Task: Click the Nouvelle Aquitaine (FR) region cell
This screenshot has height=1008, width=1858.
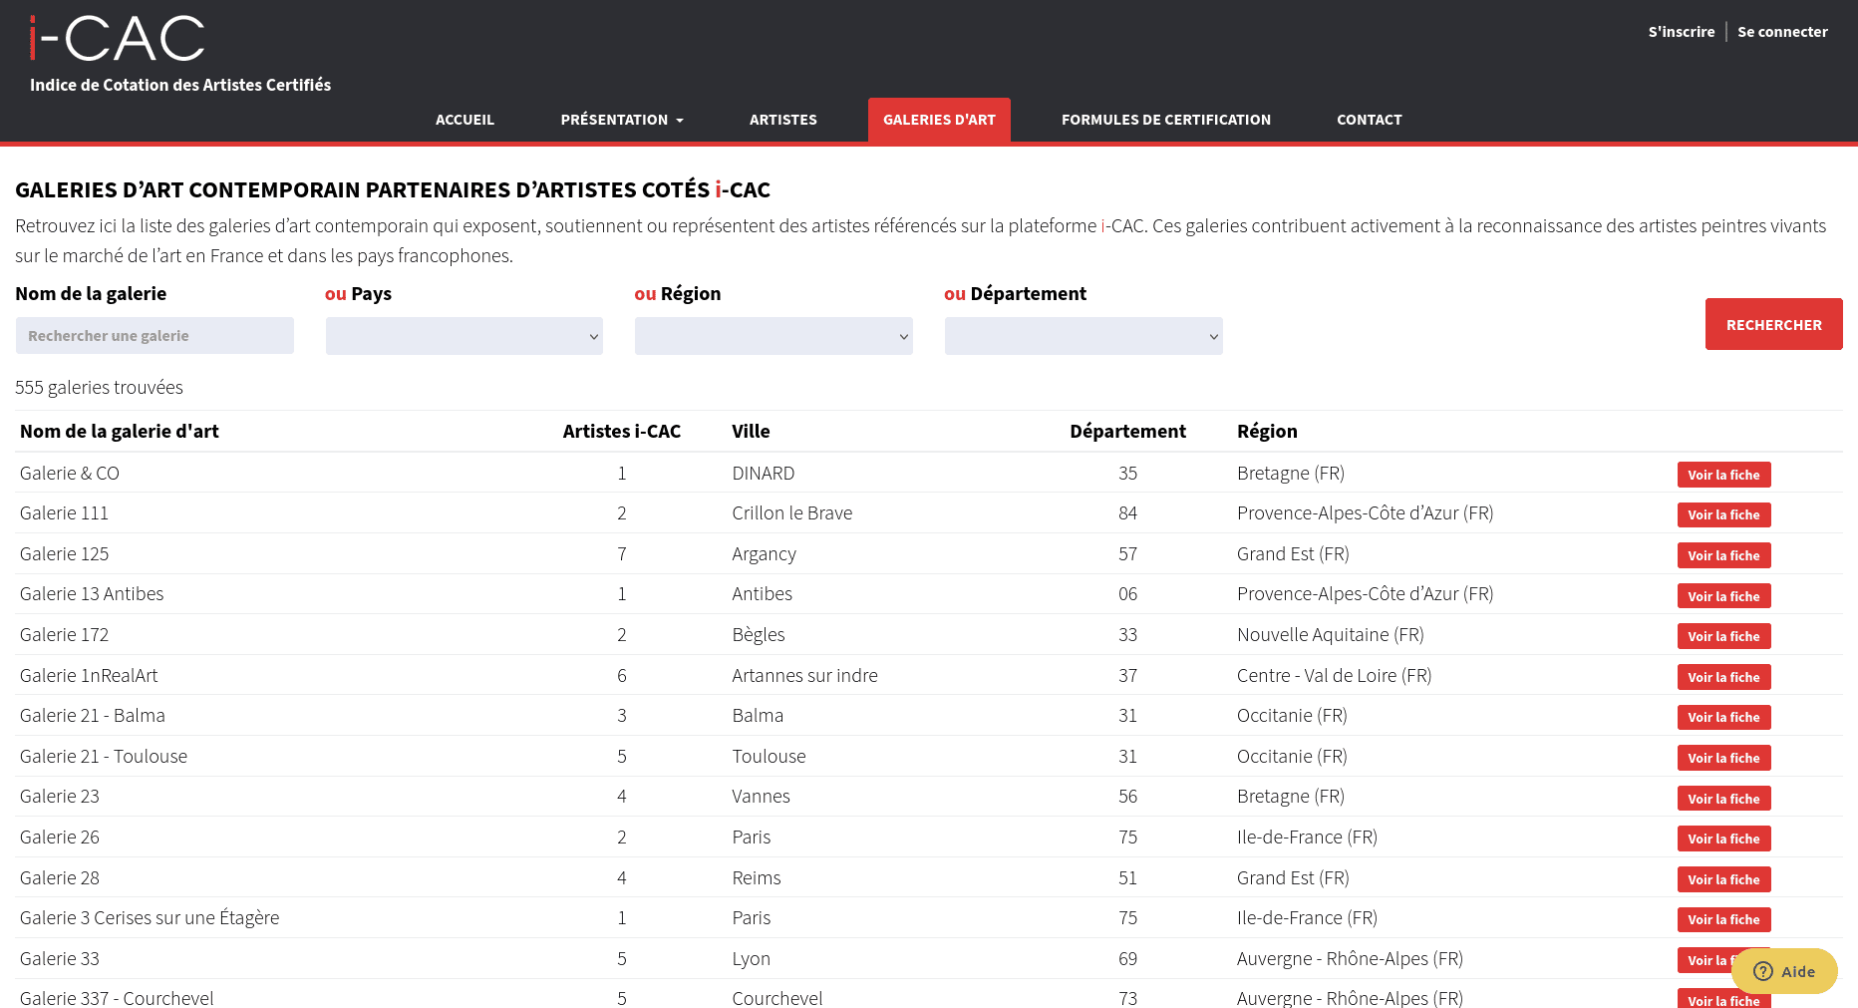Action: (x=1330, y=634)
